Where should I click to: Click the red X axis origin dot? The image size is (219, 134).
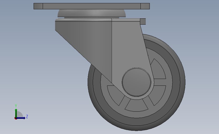tap(16, 118)
